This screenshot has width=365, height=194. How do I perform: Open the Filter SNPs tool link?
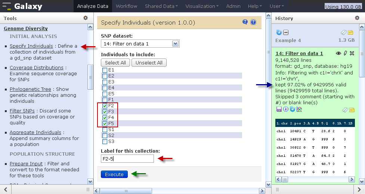click(x=22, y=111)
